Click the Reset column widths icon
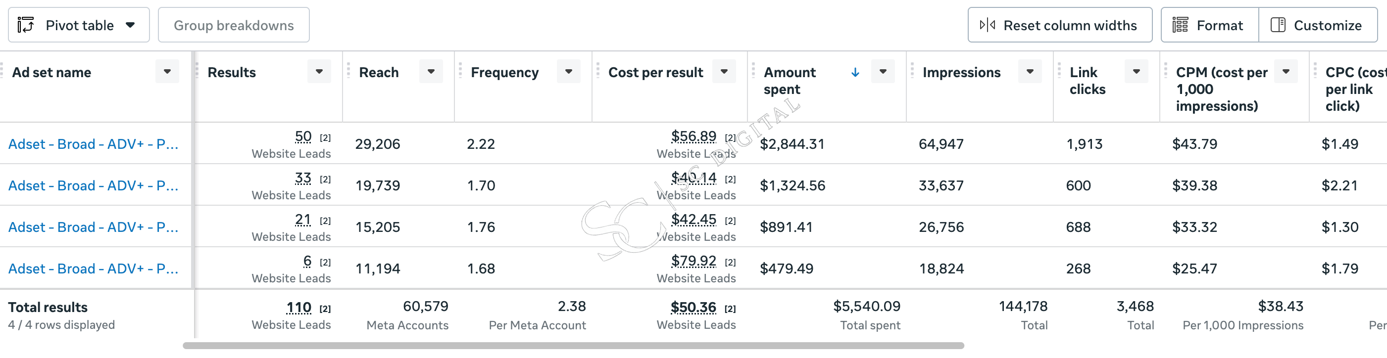 click(987, 25)
